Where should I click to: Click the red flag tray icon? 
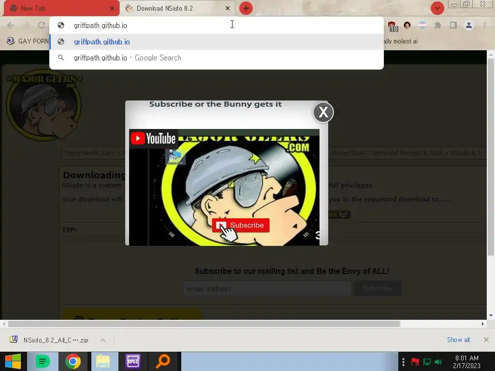click(x=415, y=362)
